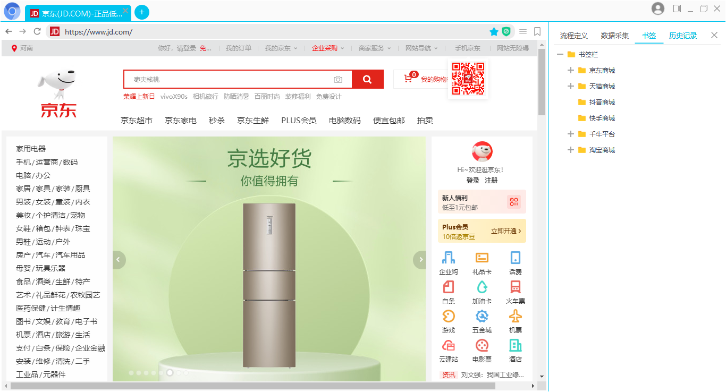Click the blue star favorite icon
The image size is (726, 392).
point(494,32)
